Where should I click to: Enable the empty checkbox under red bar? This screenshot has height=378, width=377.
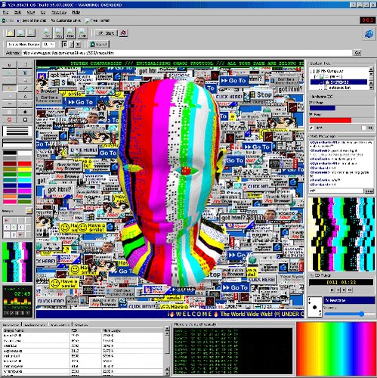pos(363,128)
